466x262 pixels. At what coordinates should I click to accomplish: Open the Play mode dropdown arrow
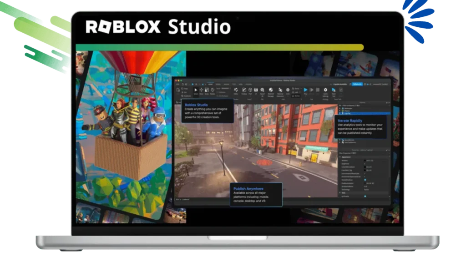[305, 96]
